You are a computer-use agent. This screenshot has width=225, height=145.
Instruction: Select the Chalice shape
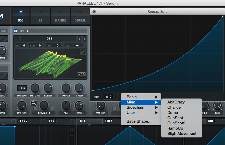click(x=182, y=108)
